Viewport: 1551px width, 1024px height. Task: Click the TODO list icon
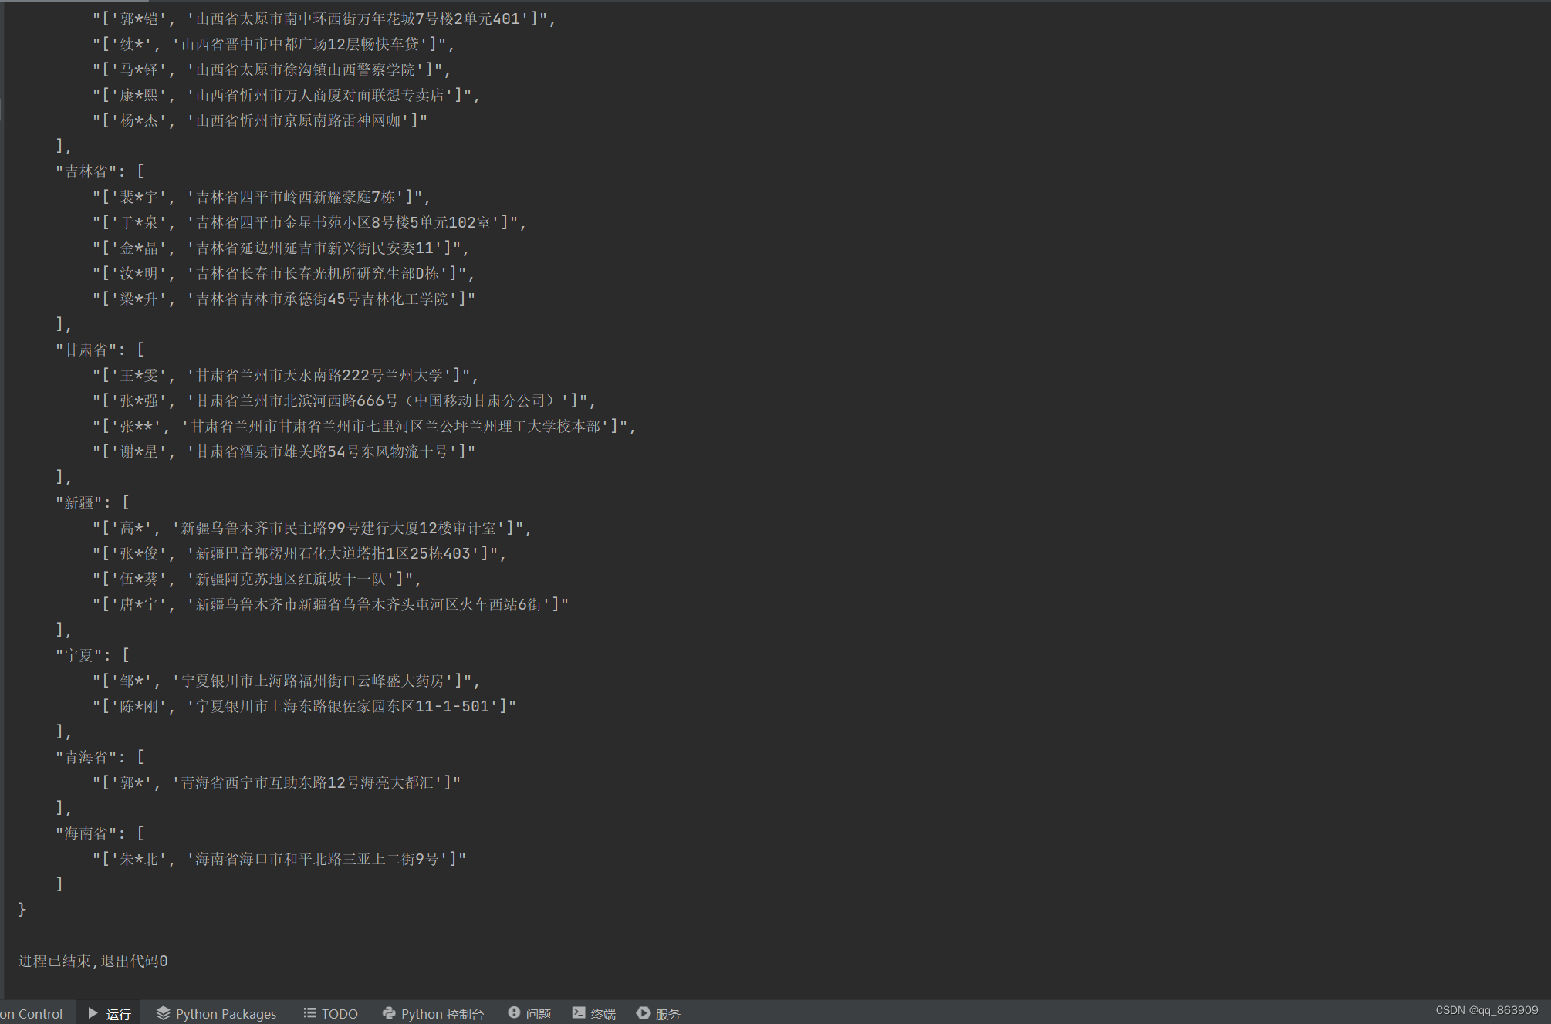(309, 1013)
